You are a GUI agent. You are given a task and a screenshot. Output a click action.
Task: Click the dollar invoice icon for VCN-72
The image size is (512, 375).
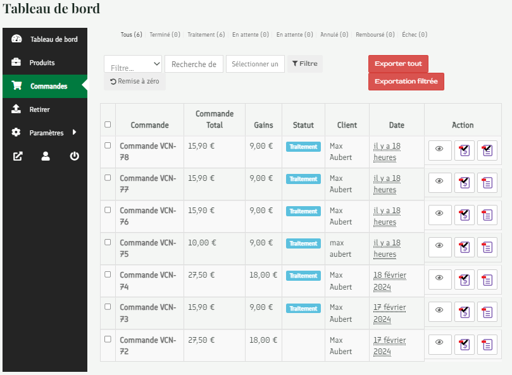[465, 345]
